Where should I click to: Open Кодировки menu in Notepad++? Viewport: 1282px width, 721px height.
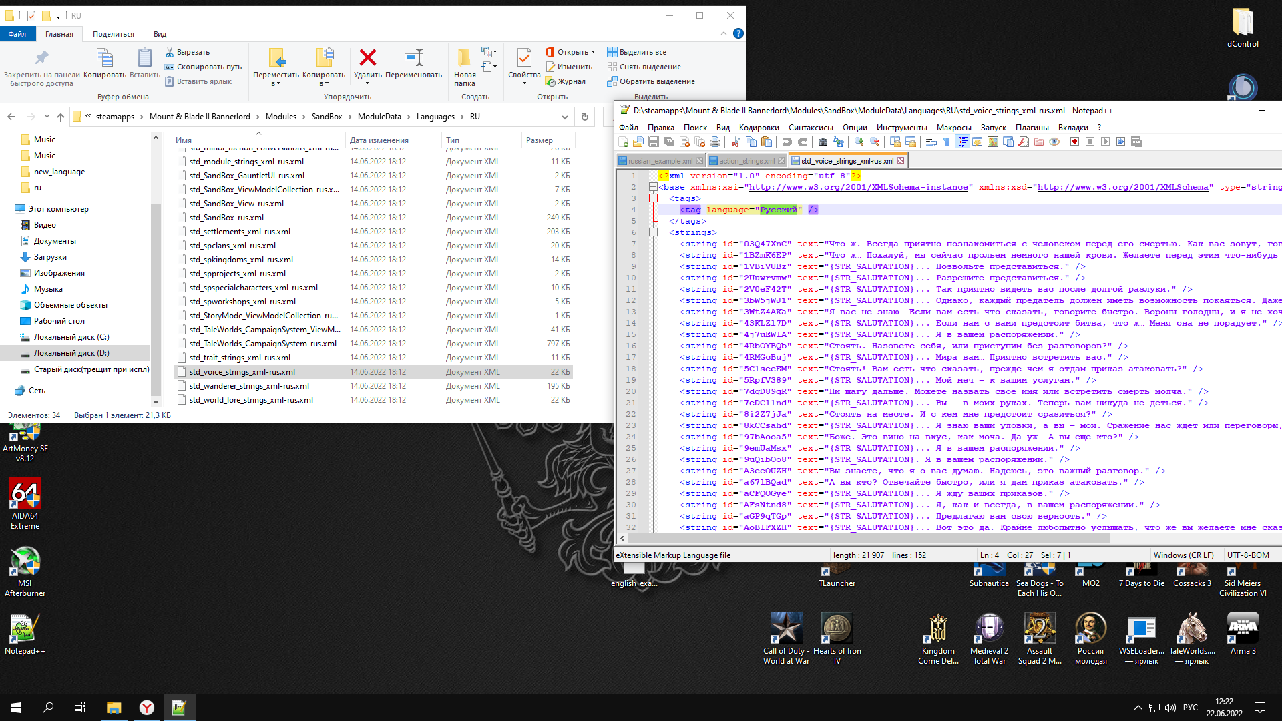[759, 128]
